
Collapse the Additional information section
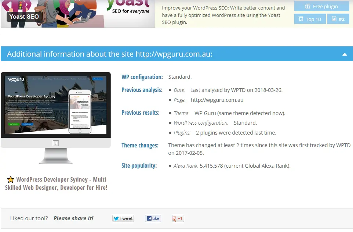coord(344,54)
